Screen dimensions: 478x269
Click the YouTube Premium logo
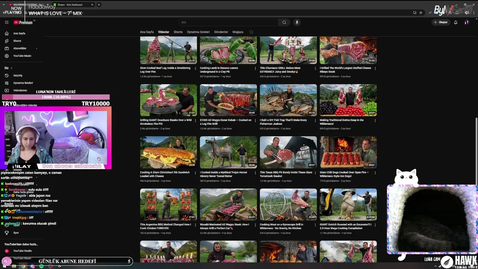(23, 22)
